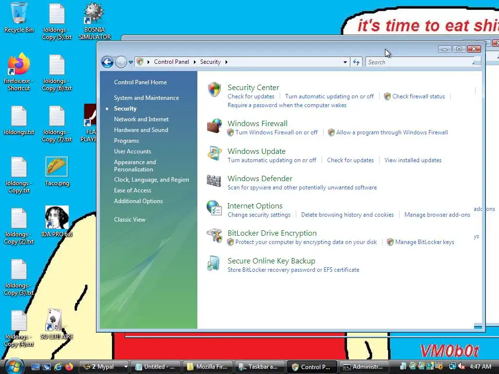
Task: Open the Windows Firewall brick wall icon
Action: click(214, 126)
